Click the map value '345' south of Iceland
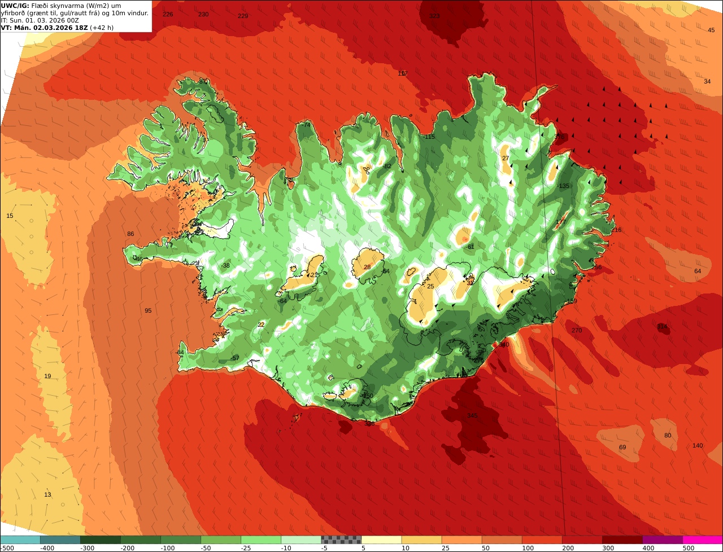Screen dimensions: 723x552 [x=473, y=415]
